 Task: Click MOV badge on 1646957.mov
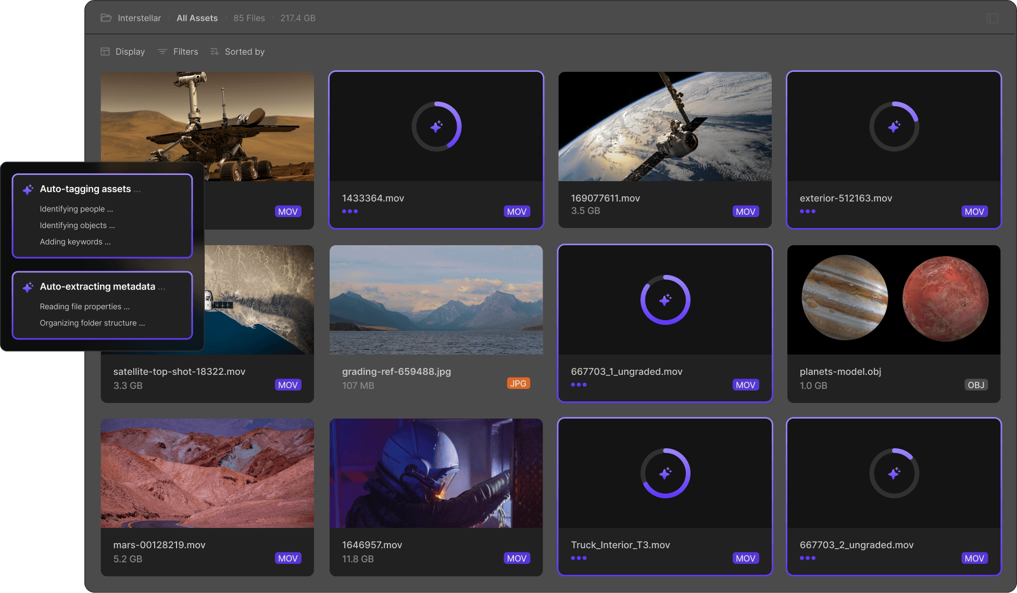click(x=517, y=558)
